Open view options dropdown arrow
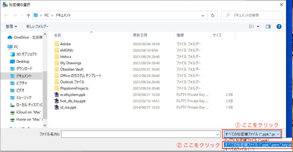The height and width of the screenshot is (152, 293). (258, 27)
